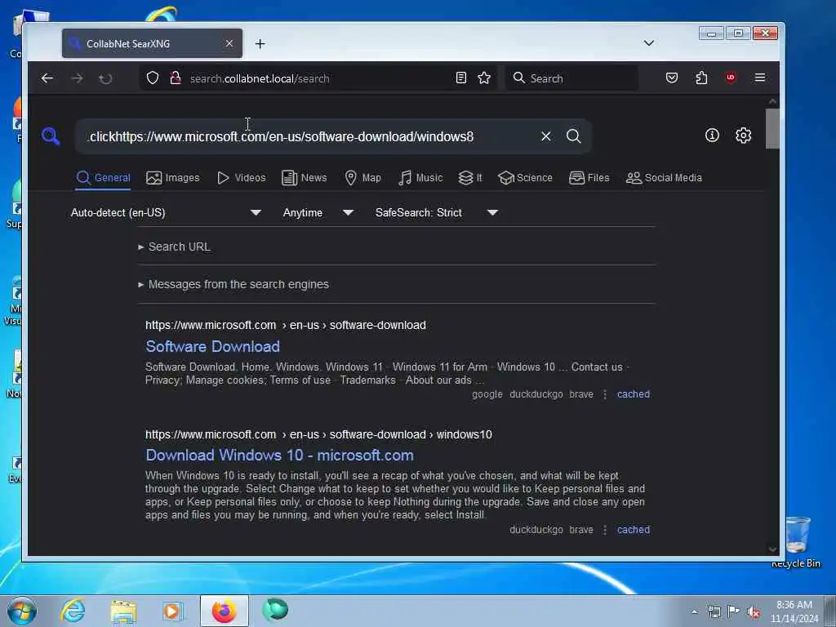This screenshot has height=627, width=836.
Task: Switch to the Map category
Action: tap(363, 178)
